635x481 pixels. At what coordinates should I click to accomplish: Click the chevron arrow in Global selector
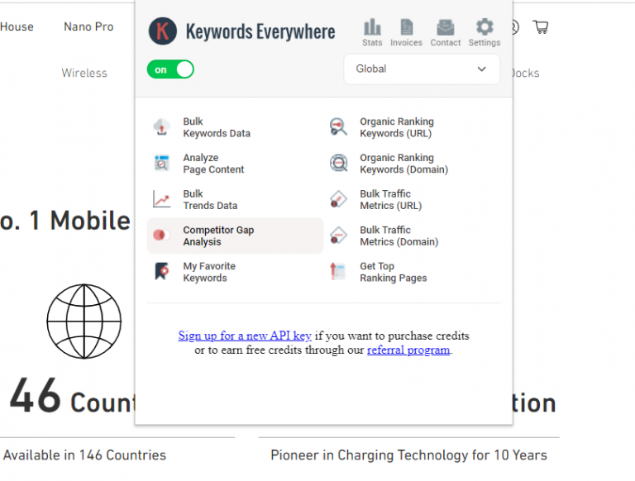pos(482,69)
